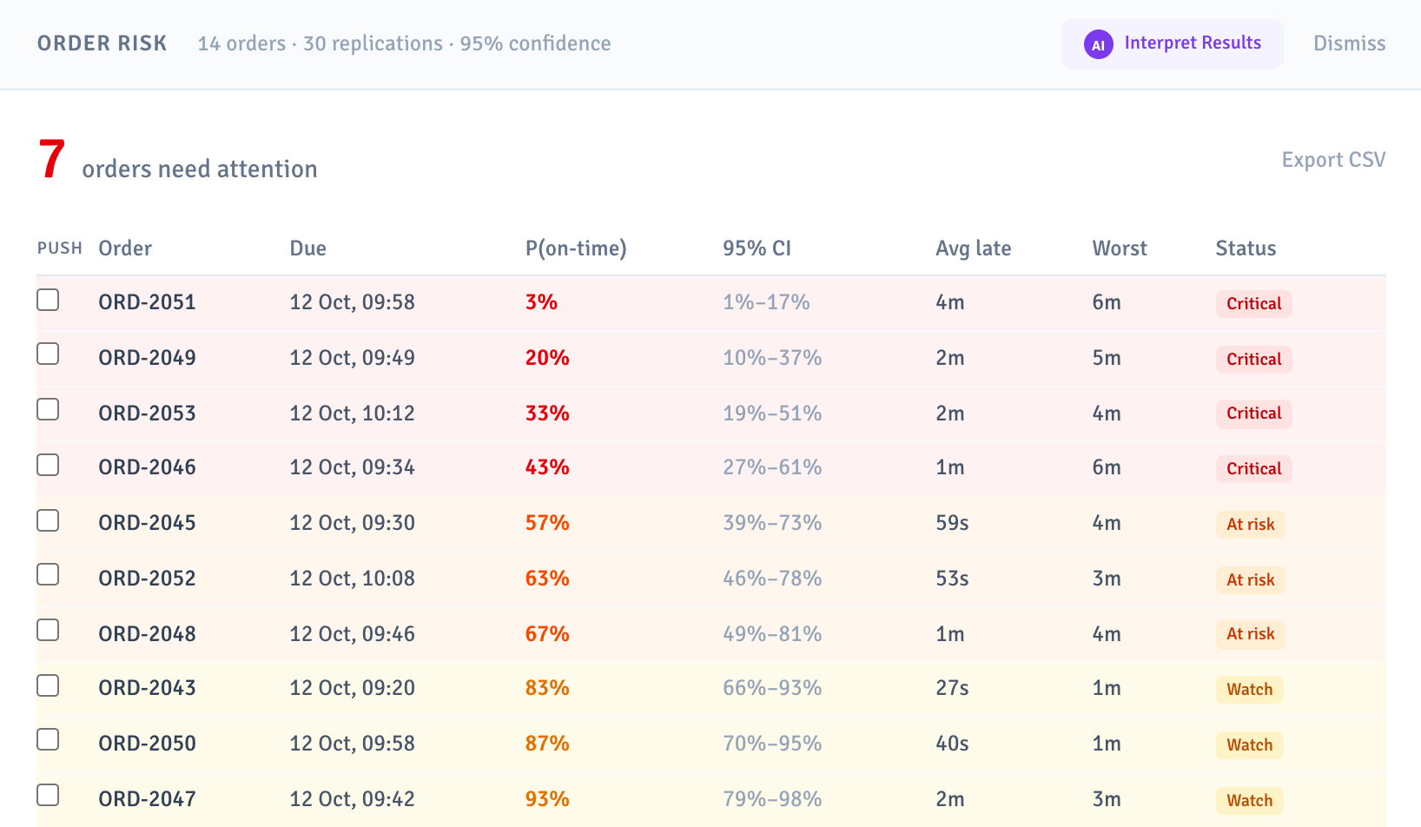Click due time 12 Oct, 10:12
Viewport: 1421px width, 827px height.
[x=352, y=413]
